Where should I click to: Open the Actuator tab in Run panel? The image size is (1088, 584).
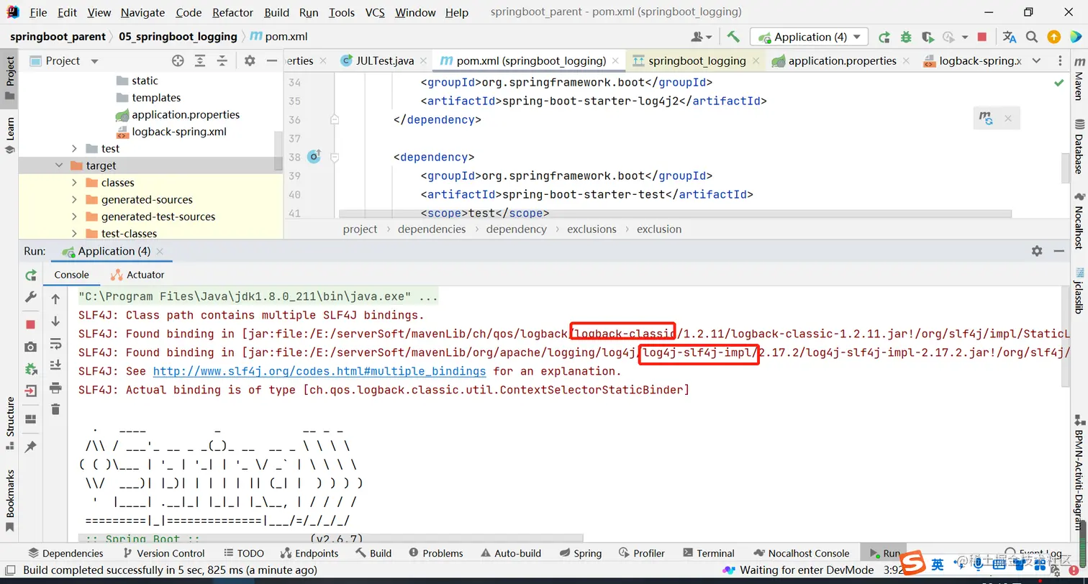pyautogui.click(x=137, y=275)
